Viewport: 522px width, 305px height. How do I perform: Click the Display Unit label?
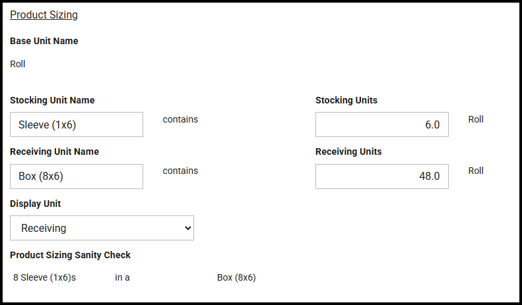click(x=35, y=204)
